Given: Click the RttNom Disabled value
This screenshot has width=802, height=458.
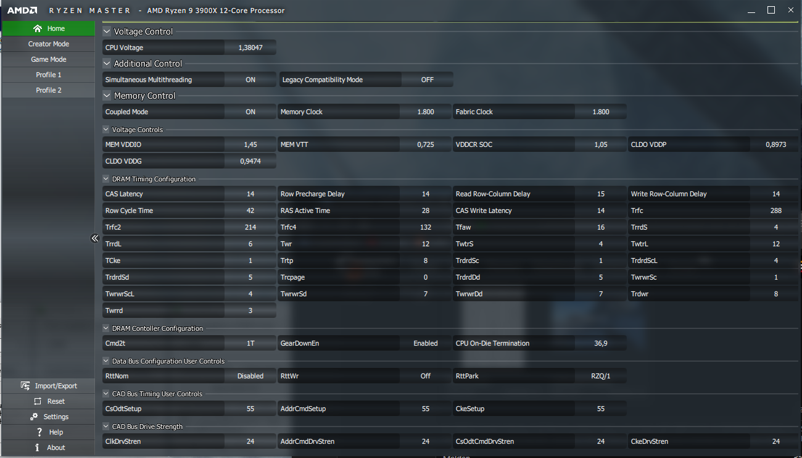Looking at the screenshot, I should coord(250,376).
